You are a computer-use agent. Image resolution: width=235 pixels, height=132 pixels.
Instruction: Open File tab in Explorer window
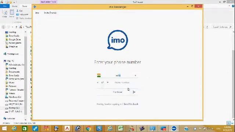point(5,6)
